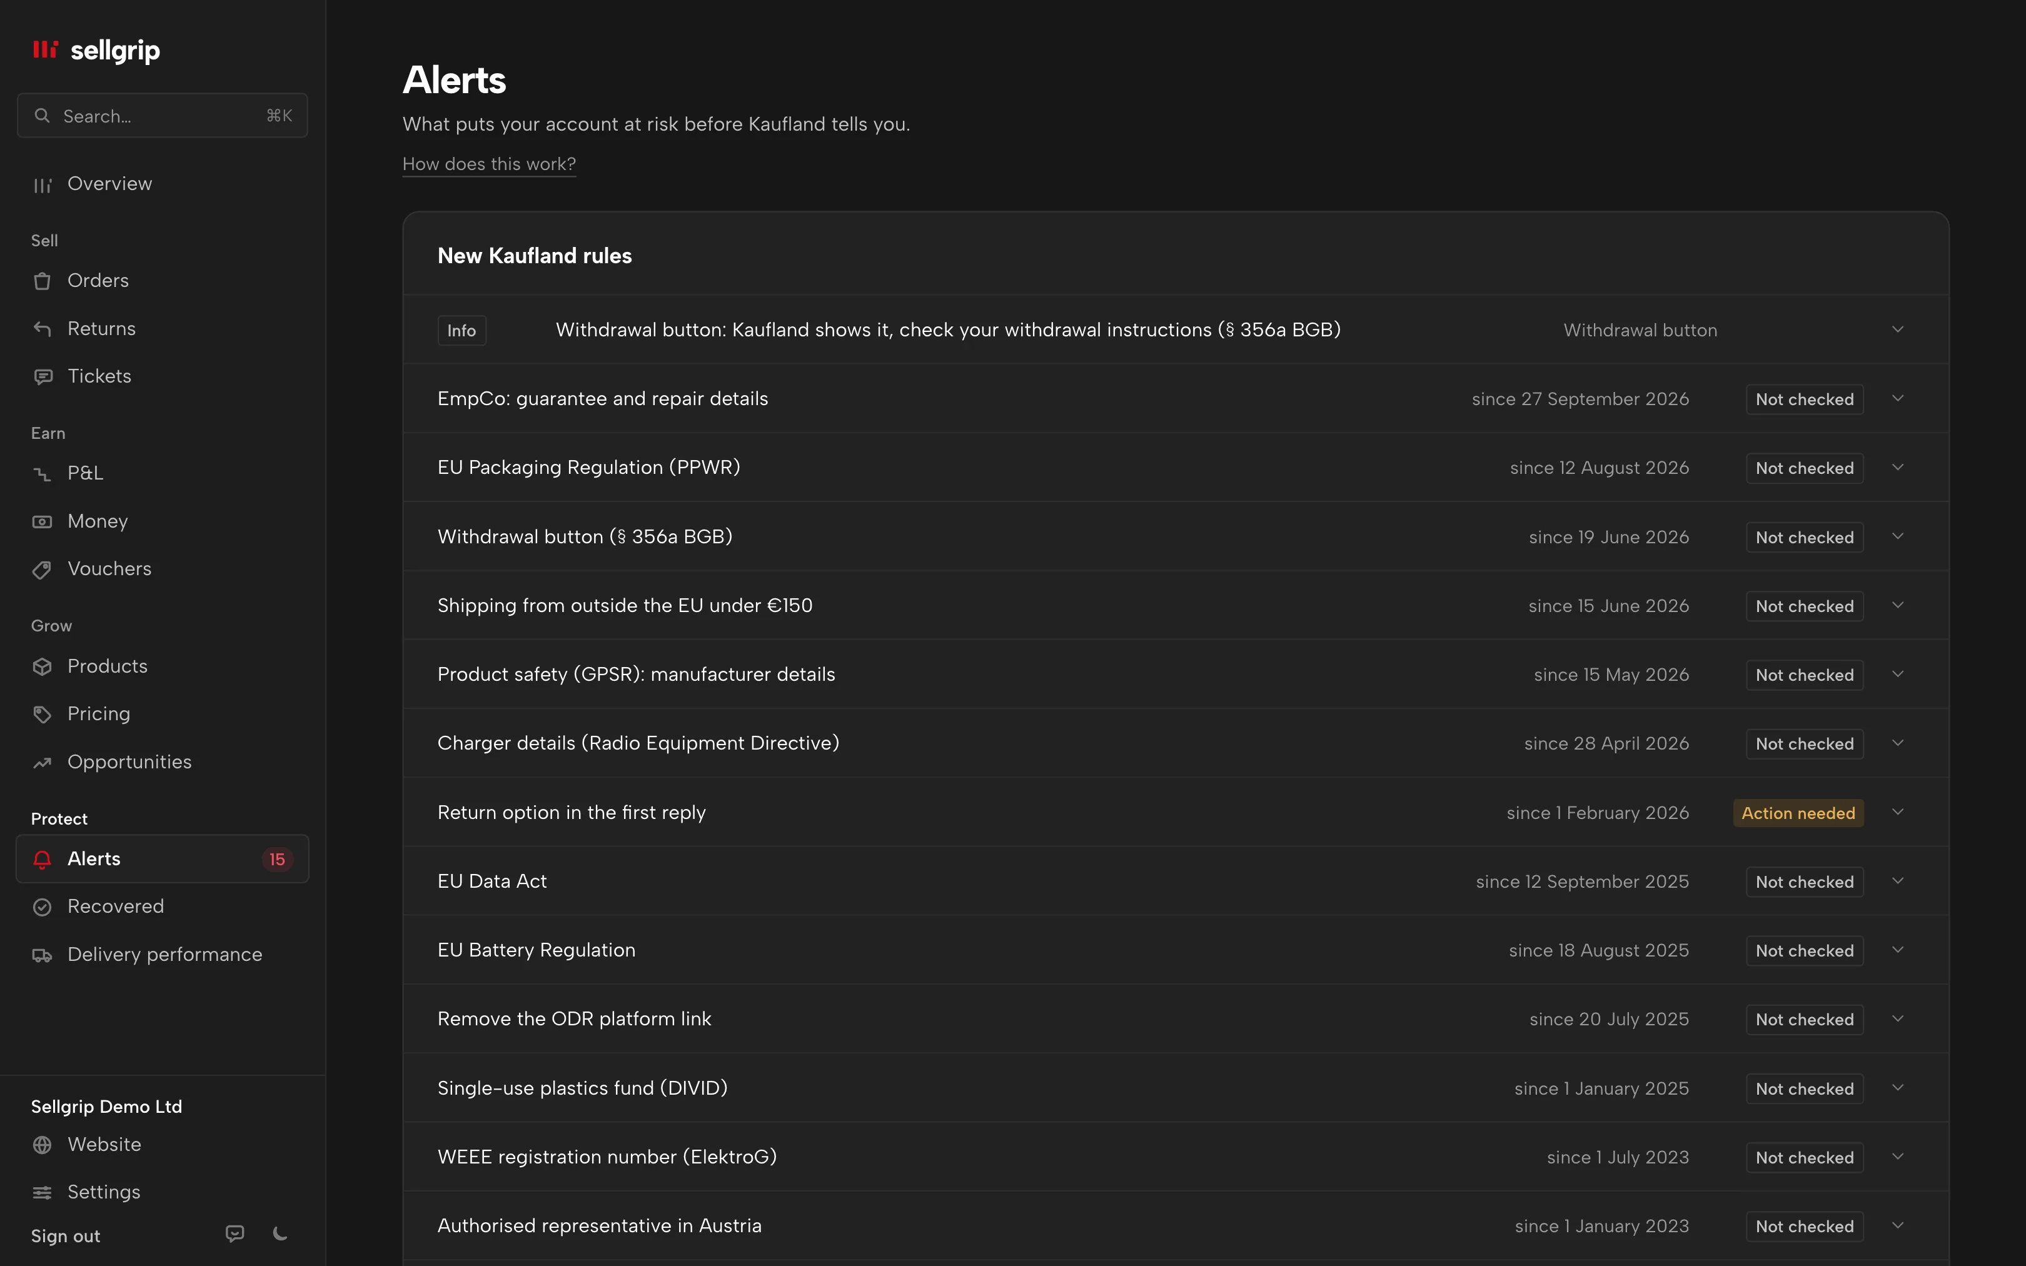
Task: Click Sign out
Action: point(65,1237)
